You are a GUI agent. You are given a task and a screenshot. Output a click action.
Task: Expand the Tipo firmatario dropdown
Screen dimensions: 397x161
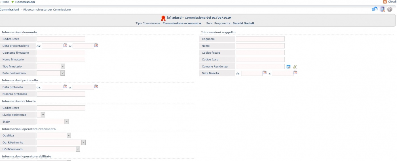point(63,66)
